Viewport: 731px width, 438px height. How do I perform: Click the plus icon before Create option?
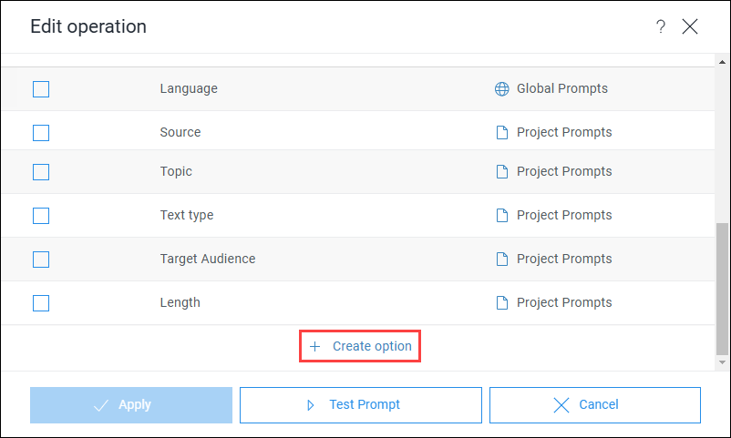[315, 346]
